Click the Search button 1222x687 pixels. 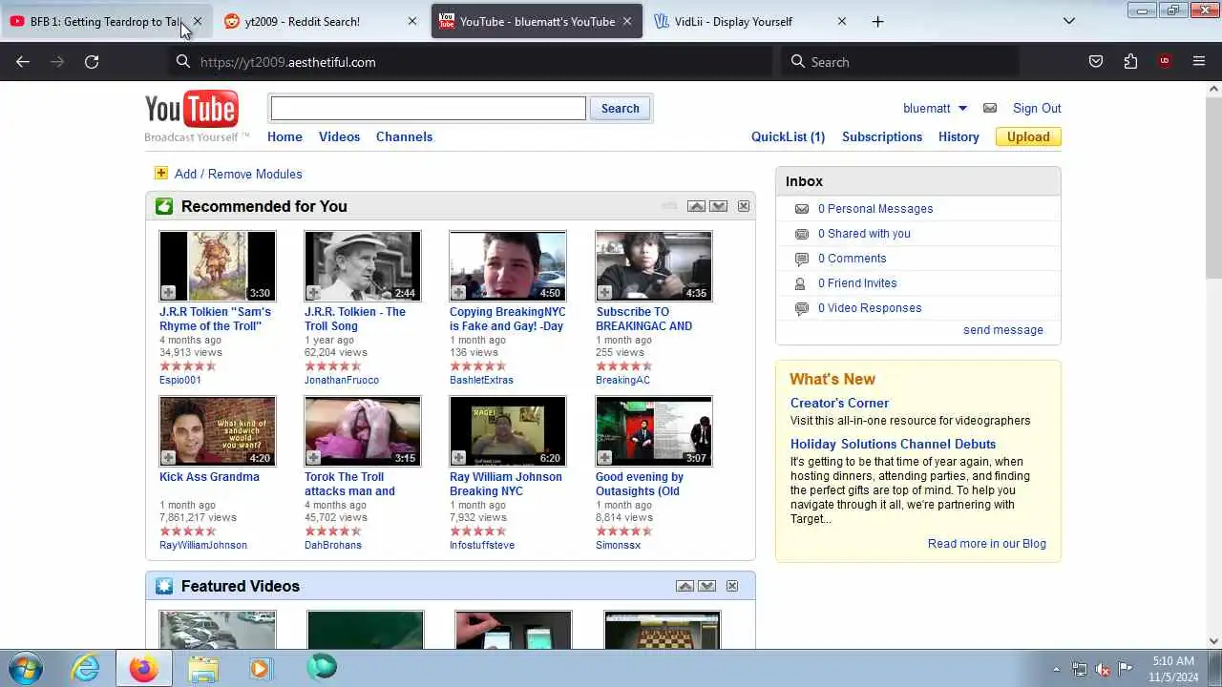tap(620, 108)
